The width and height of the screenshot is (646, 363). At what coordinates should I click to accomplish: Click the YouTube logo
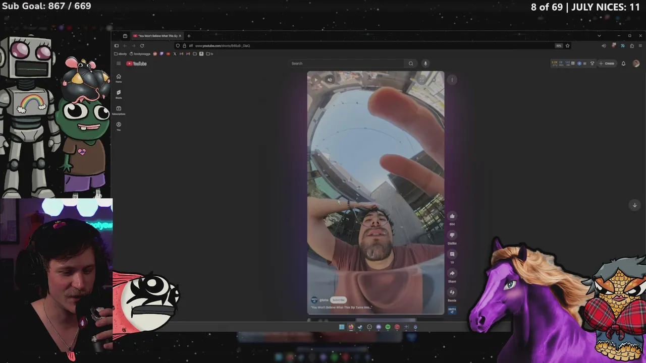click(136, 64)
